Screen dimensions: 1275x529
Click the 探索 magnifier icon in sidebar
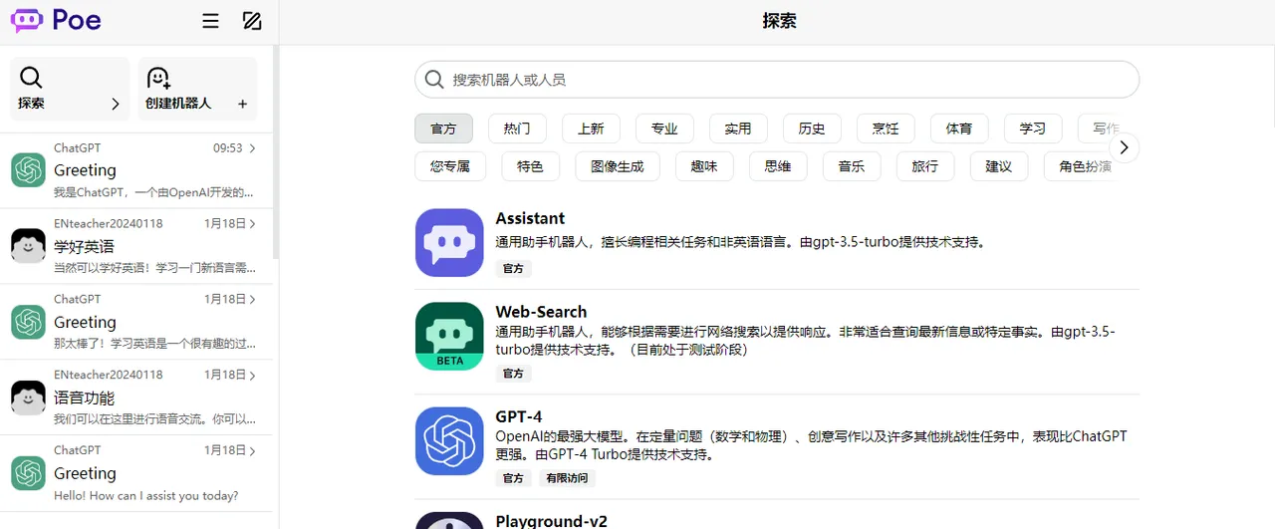31,77
